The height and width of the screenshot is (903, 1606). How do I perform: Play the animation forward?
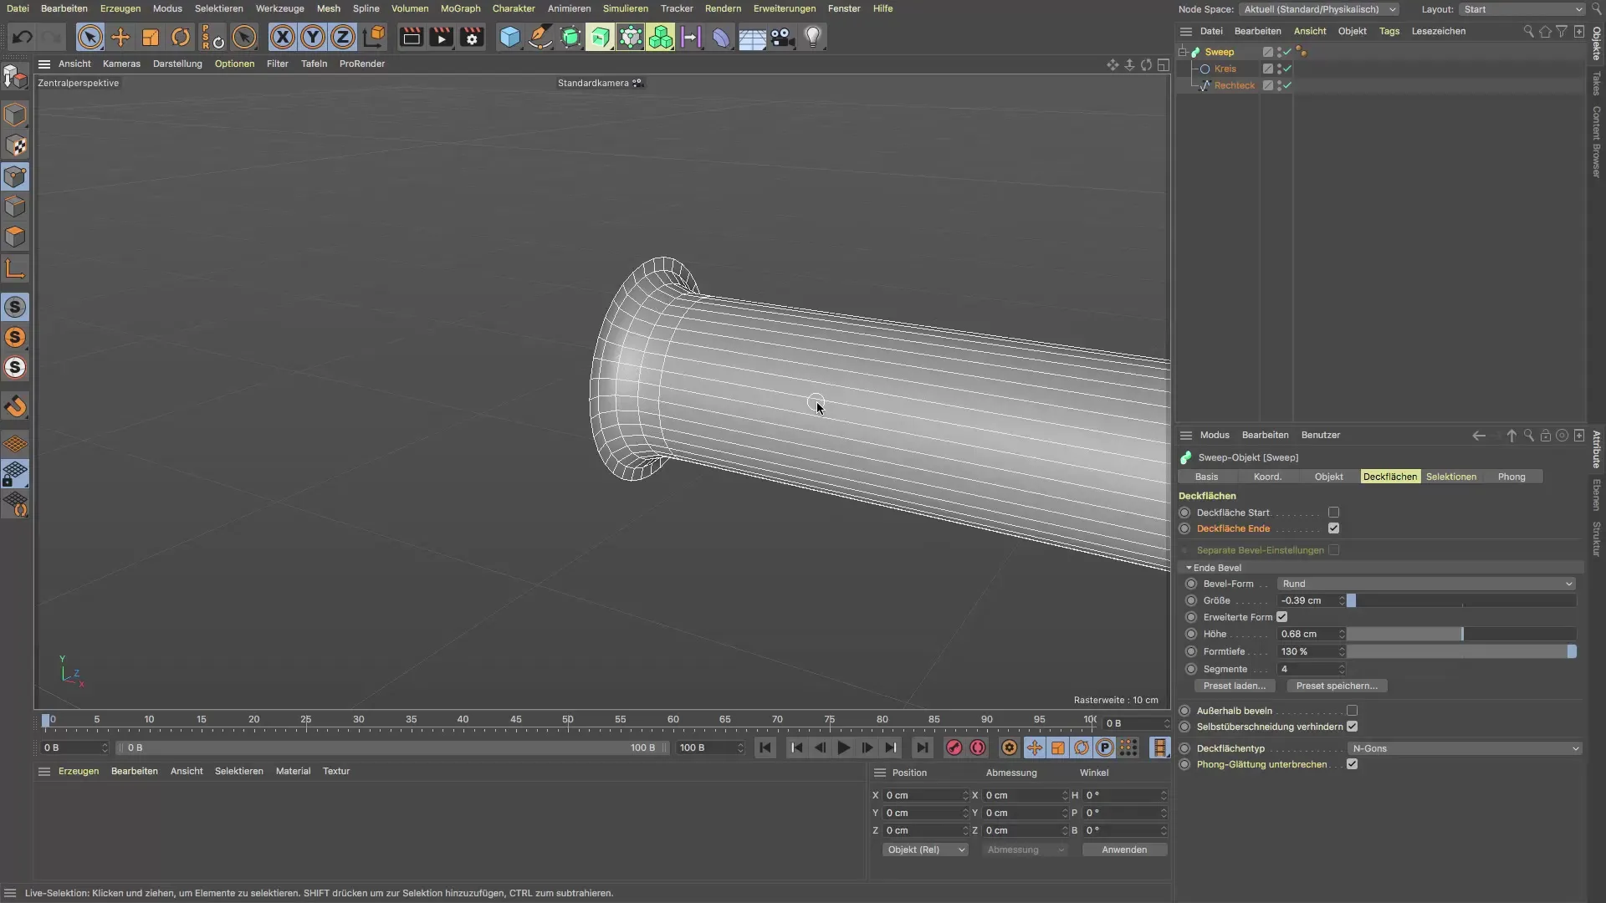point(843,747)
